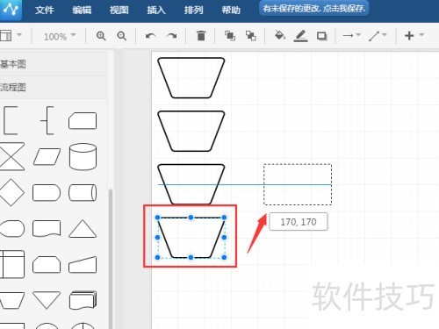This screenshot has width=439, height=329.
Task: Delete selected shape with trash icon
Action: click(201, 36)
